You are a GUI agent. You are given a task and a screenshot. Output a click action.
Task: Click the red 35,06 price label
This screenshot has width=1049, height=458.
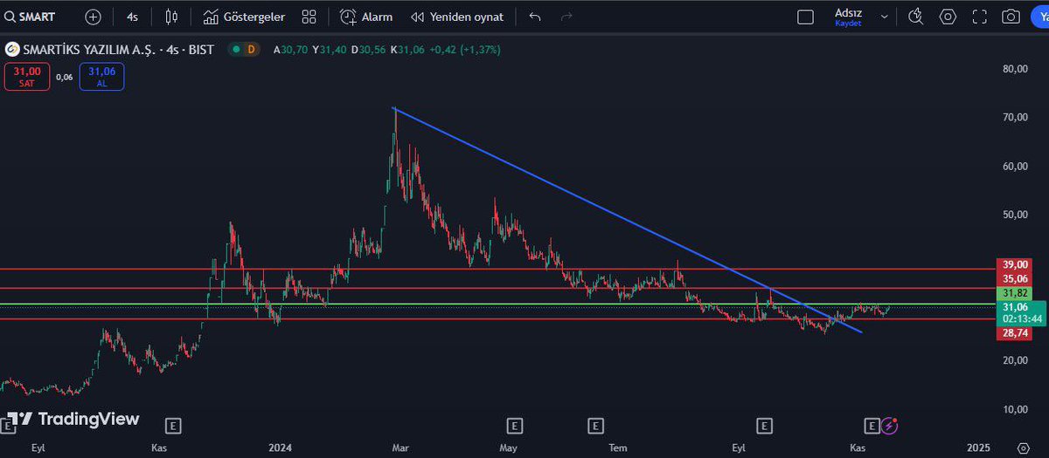(x=1015, y=278)
